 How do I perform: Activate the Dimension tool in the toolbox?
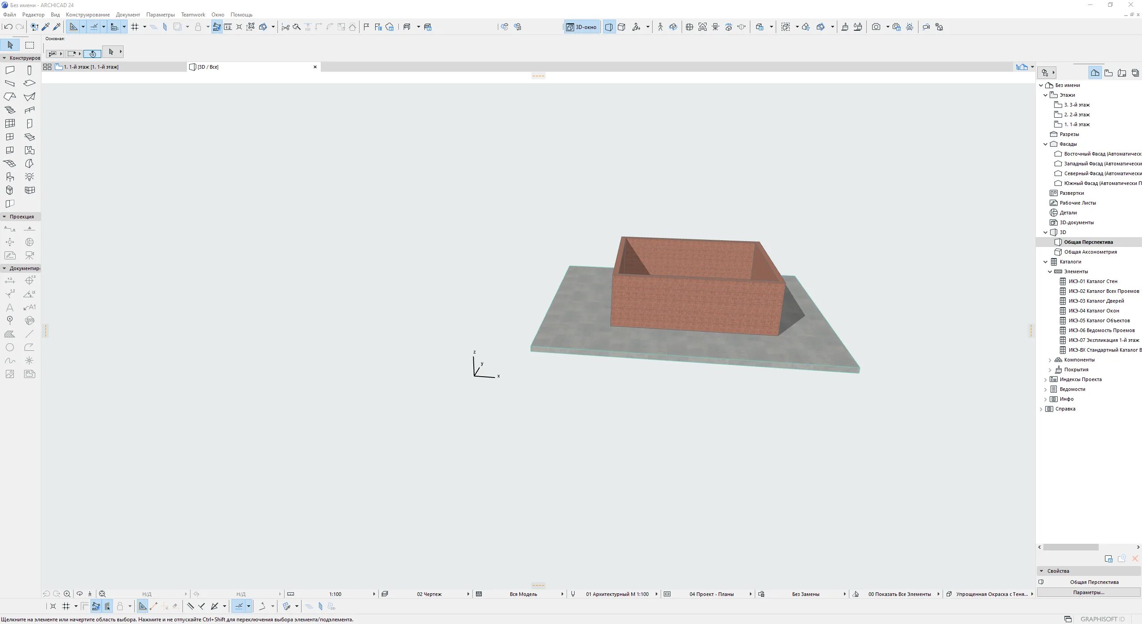[x=10, y=281]
